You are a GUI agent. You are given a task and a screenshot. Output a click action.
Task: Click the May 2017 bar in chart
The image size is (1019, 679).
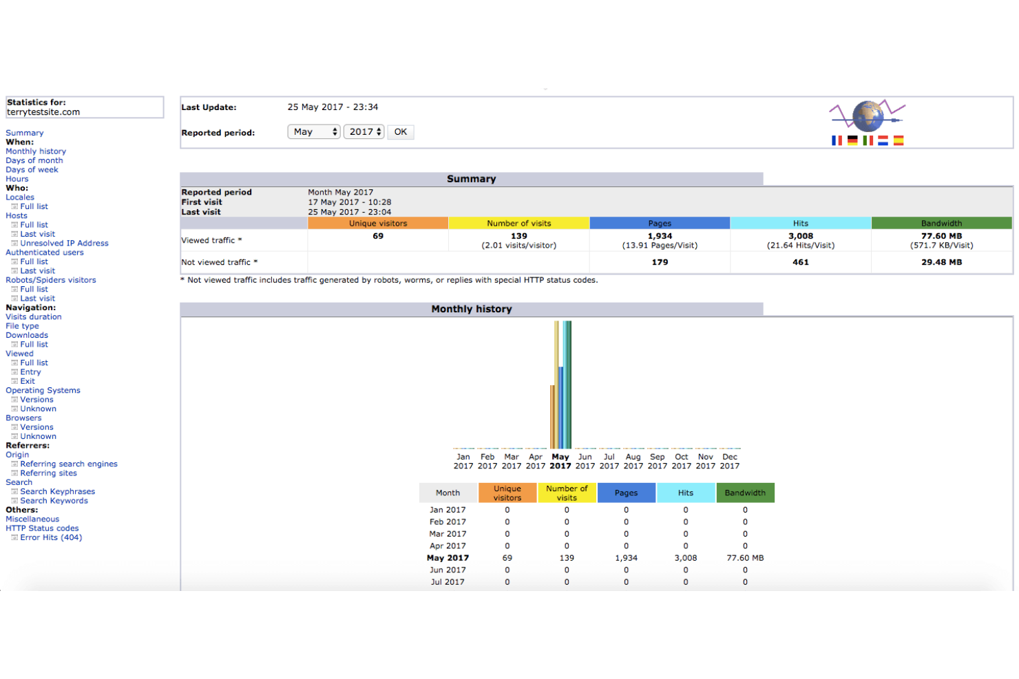(561, 385)
